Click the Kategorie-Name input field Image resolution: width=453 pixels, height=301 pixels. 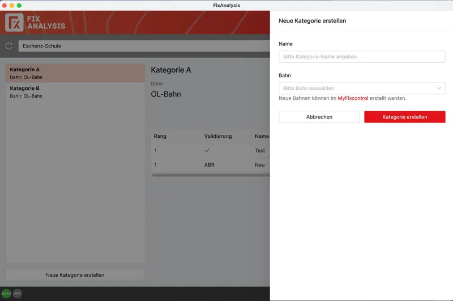click(x=362, y=56)
